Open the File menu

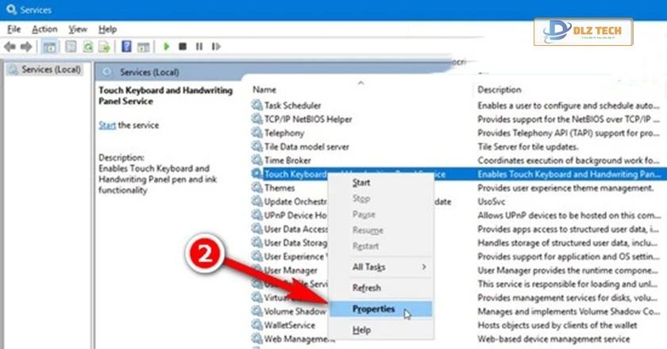[13, 29]
